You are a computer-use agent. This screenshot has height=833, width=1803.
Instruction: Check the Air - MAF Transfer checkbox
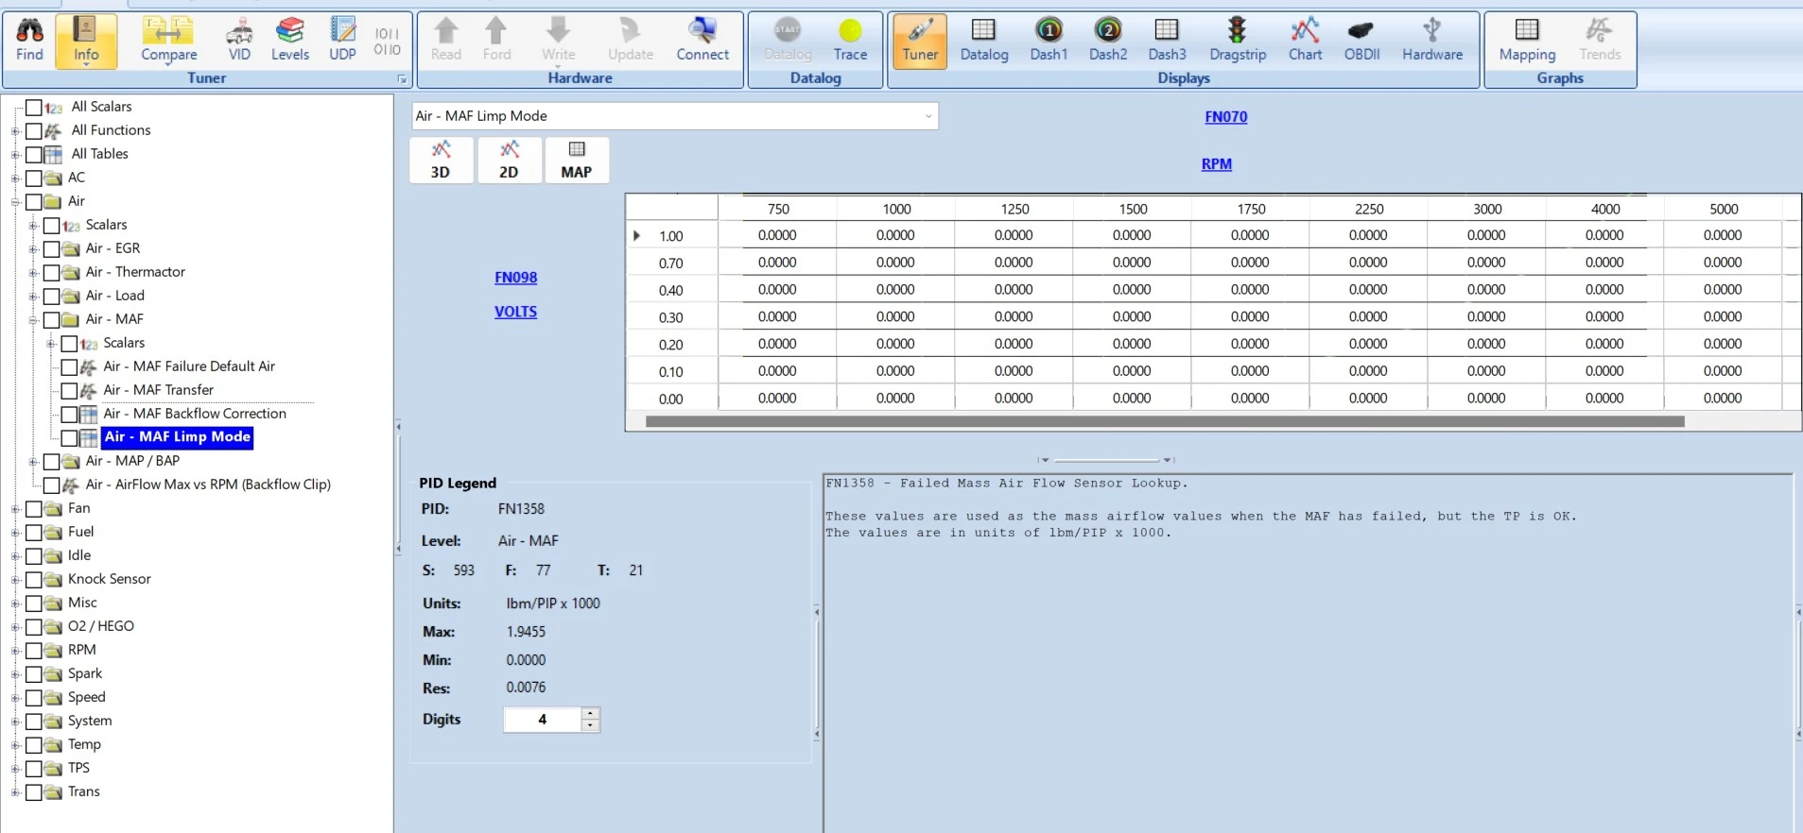pos(69,391)
